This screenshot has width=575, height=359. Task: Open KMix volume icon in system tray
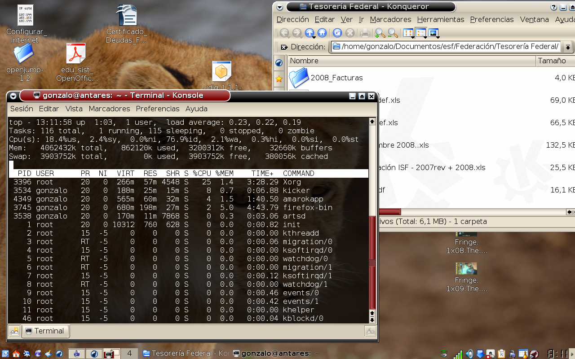pos(470,353)
